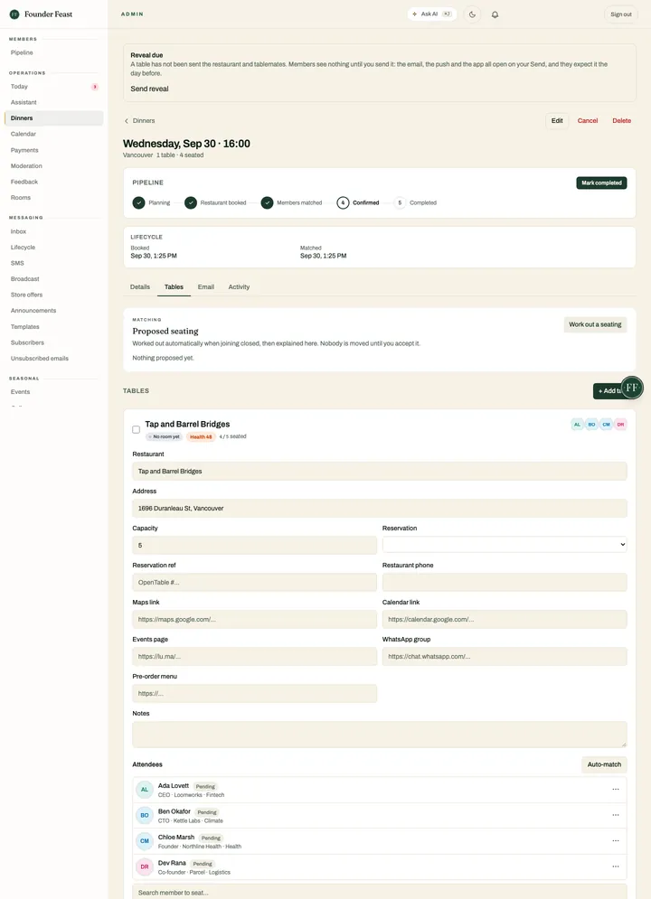Open Payments in the sidebar
This screenshot has width=651, height=899.
pos(53,150)
